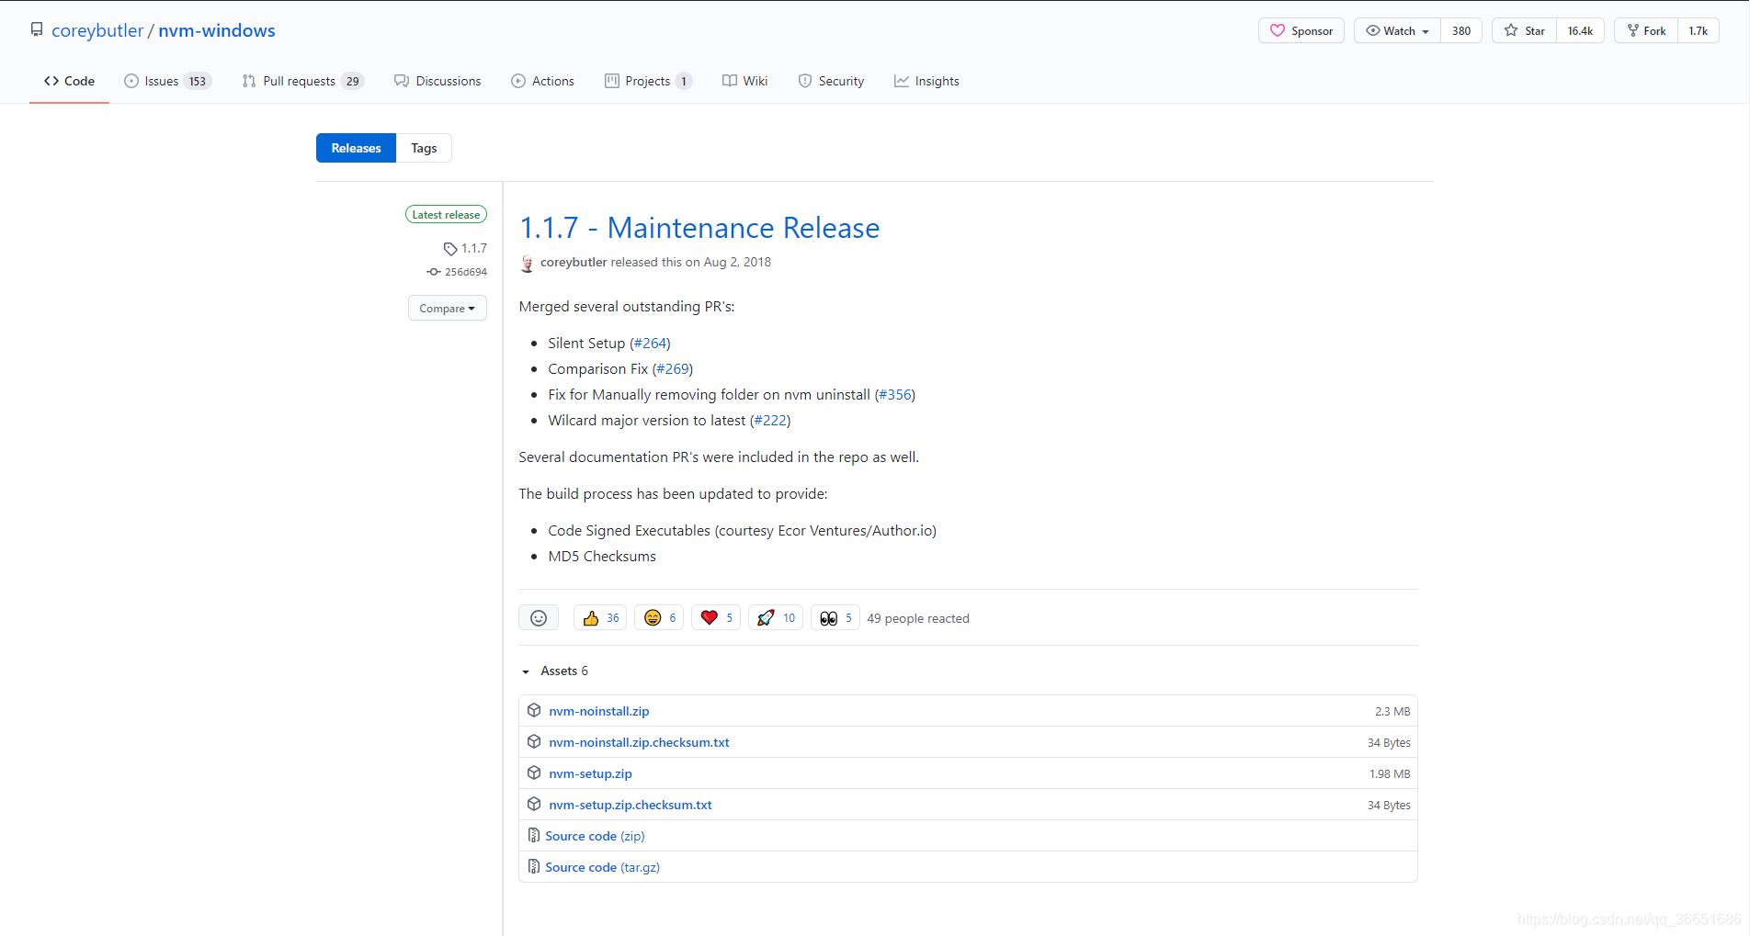Click the 1.1.7 tag link
This screenshot has width=1750, height=936.
tap(474, 248)
